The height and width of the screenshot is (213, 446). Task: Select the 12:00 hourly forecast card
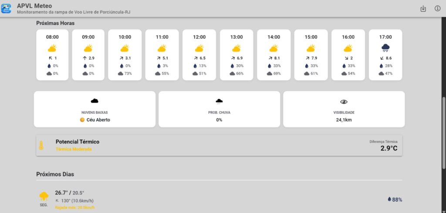tap(199, 55)
